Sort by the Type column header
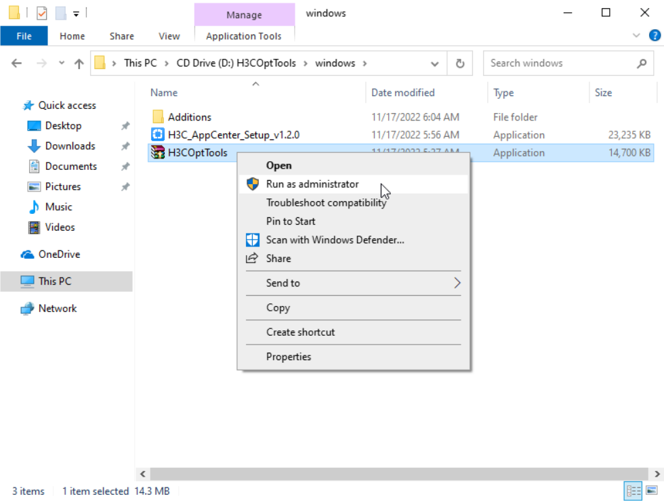Screen dimensions: 664x501 tap(503, 93)
